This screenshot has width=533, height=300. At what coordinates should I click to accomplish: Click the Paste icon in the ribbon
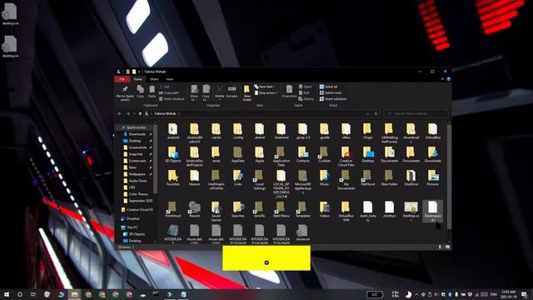point(152,92)
